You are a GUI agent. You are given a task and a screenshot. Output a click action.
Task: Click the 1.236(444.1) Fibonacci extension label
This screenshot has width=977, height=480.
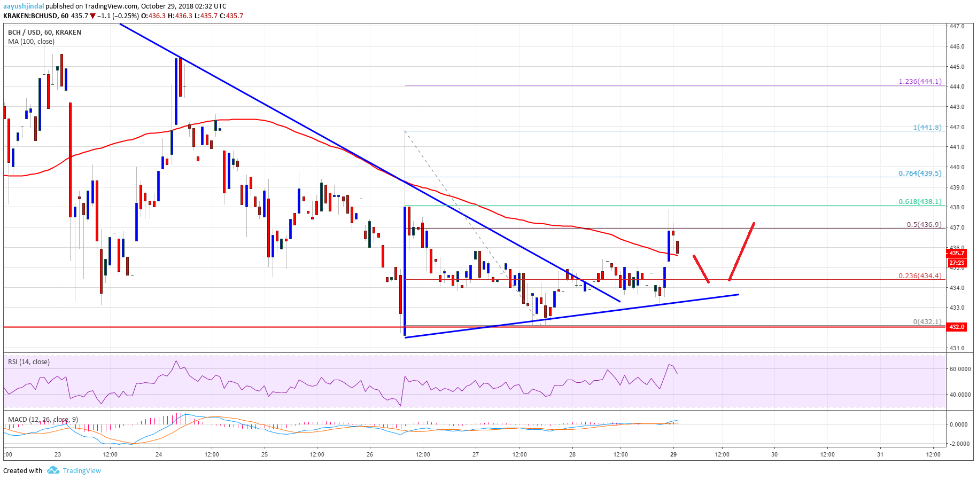click(919, 82)
